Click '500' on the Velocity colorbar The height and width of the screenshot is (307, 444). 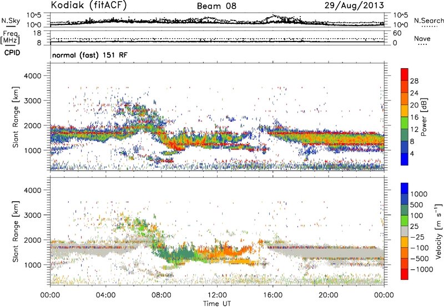coord(417,205)
